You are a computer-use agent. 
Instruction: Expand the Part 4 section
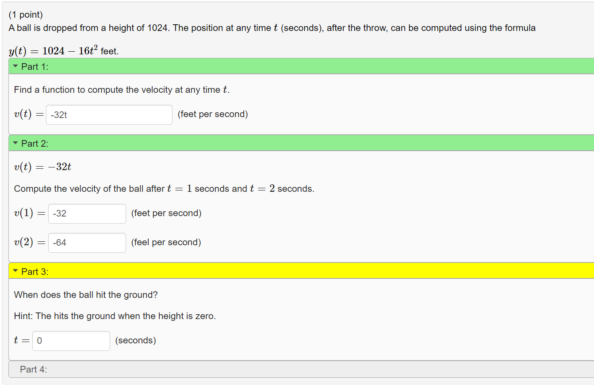click(34, 369)
